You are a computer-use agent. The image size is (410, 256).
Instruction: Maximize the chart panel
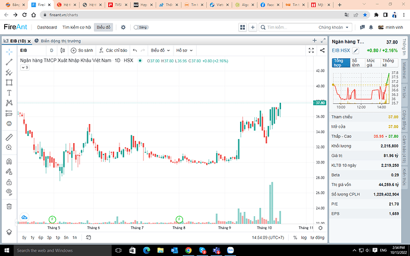click(x=323, y=40)
